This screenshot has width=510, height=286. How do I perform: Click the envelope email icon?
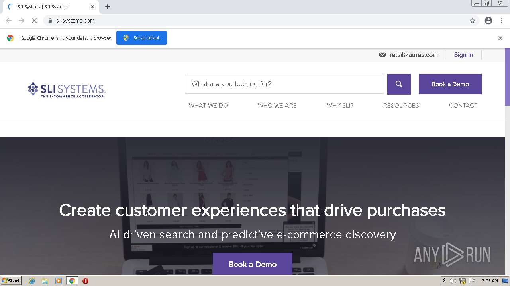point(382,55)
